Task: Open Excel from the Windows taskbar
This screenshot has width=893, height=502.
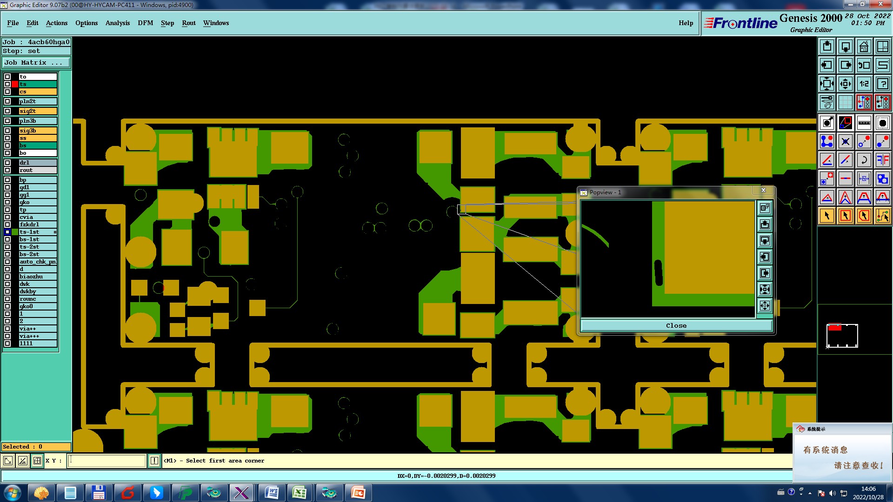Action: click(x=300, y=493)
